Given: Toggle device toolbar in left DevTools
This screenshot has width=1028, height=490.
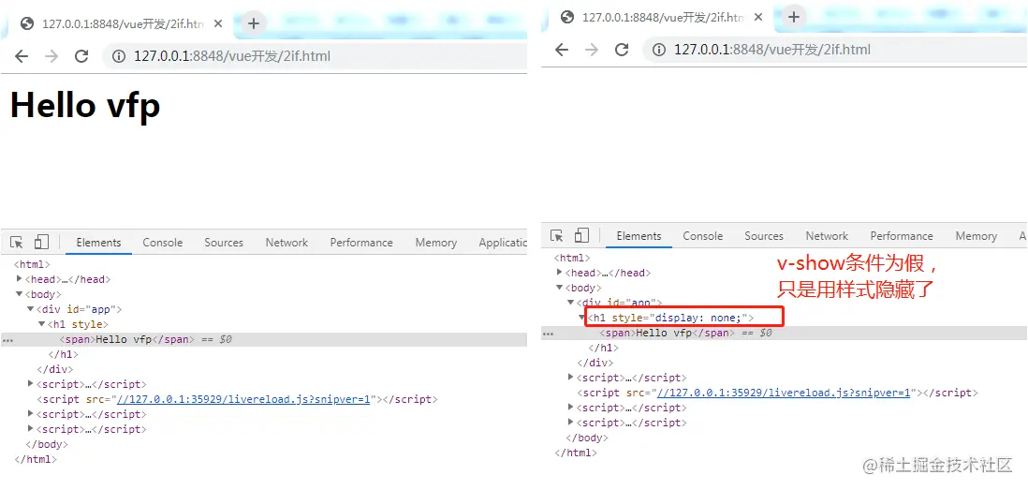Looking at the screenshot, I should (x=41, y=242).
